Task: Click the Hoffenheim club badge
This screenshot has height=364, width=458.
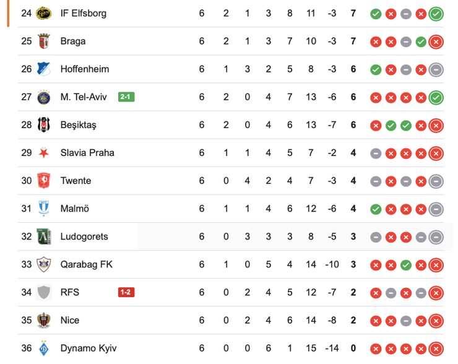Action: (43, 69)
